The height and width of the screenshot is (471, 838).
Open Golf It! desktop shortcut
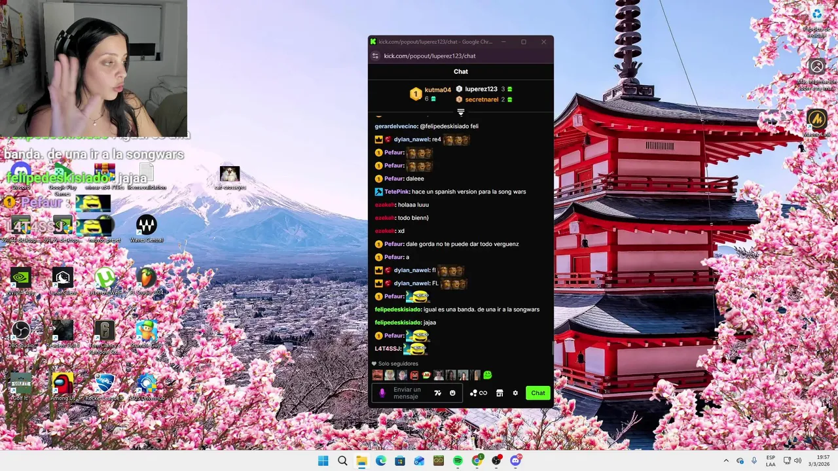pos(21,387)
